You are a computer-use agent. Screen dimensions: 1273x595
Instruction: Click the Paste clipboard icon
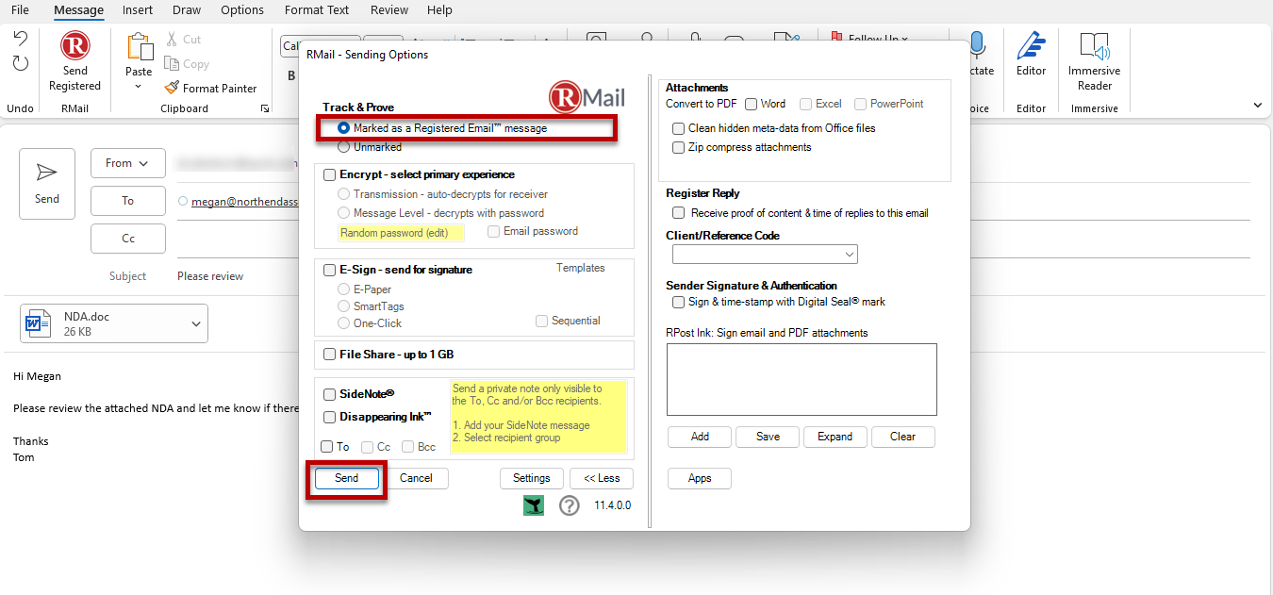[139, 47]
